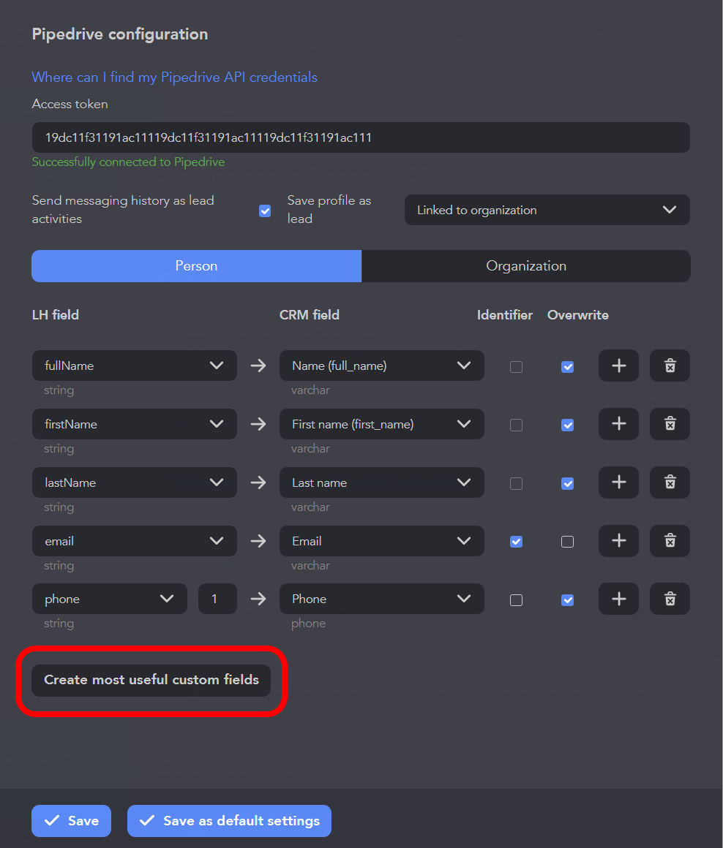Disable Overwrite for the firstName row
This screenshot has width=723, height=848.
[x=568, y=425]
